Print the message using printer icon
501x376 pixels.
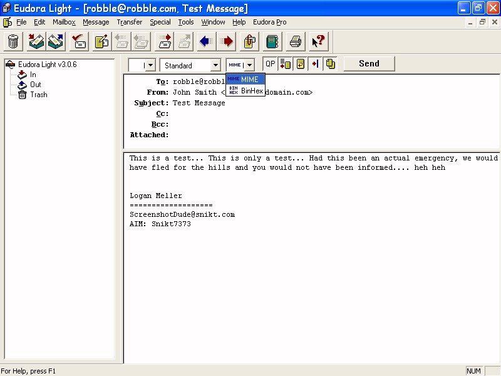pyautogui.click(x=296, y=41)
